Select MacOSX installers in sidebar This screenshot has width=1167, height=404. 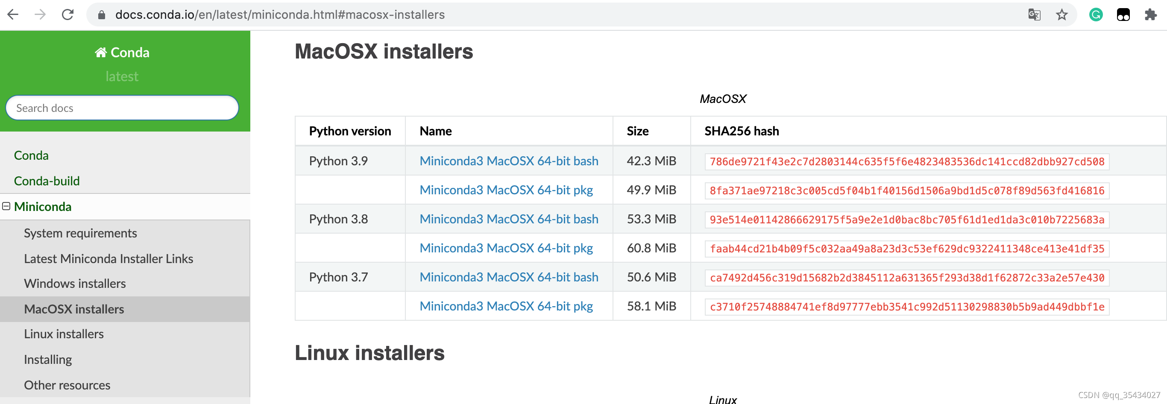click(x=74, y=309)
